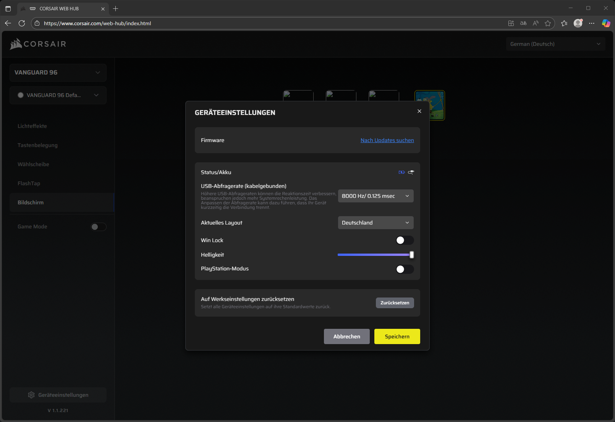Open browser profile avatar
The image size is (615, 422).
pos(578,23)
